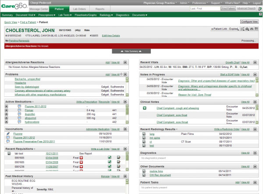Click the comment bubble icon beside hydrocodone
The height and width of the screenshot is (194, 263).
pos(19,122)
